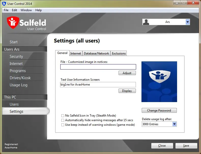Click the Display button

(x=127, y=91)
